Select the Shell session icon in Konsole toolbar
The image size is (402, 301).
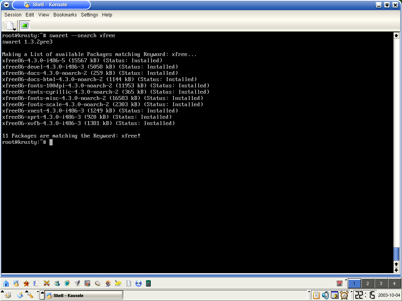click(x=25, y=25)
